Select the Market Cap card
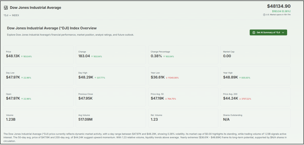The width and height of the screenshot is (304, 145). point(255,55)
